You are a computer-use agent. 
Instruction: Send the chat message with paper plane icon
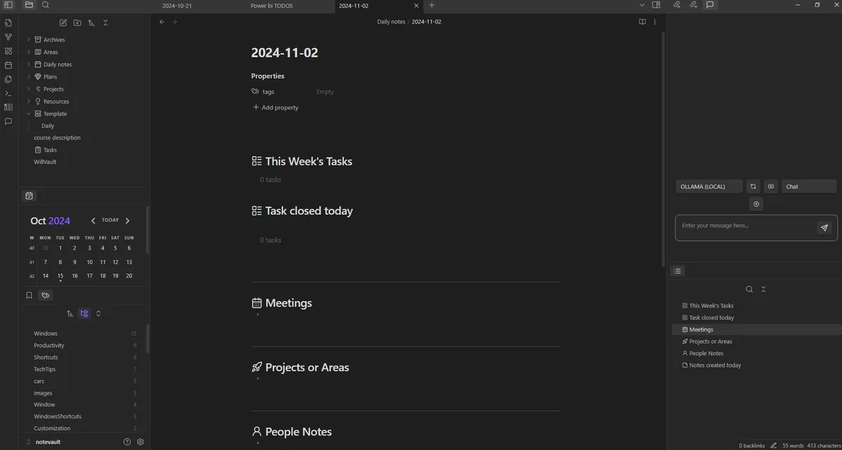click(x=824, y=228)
